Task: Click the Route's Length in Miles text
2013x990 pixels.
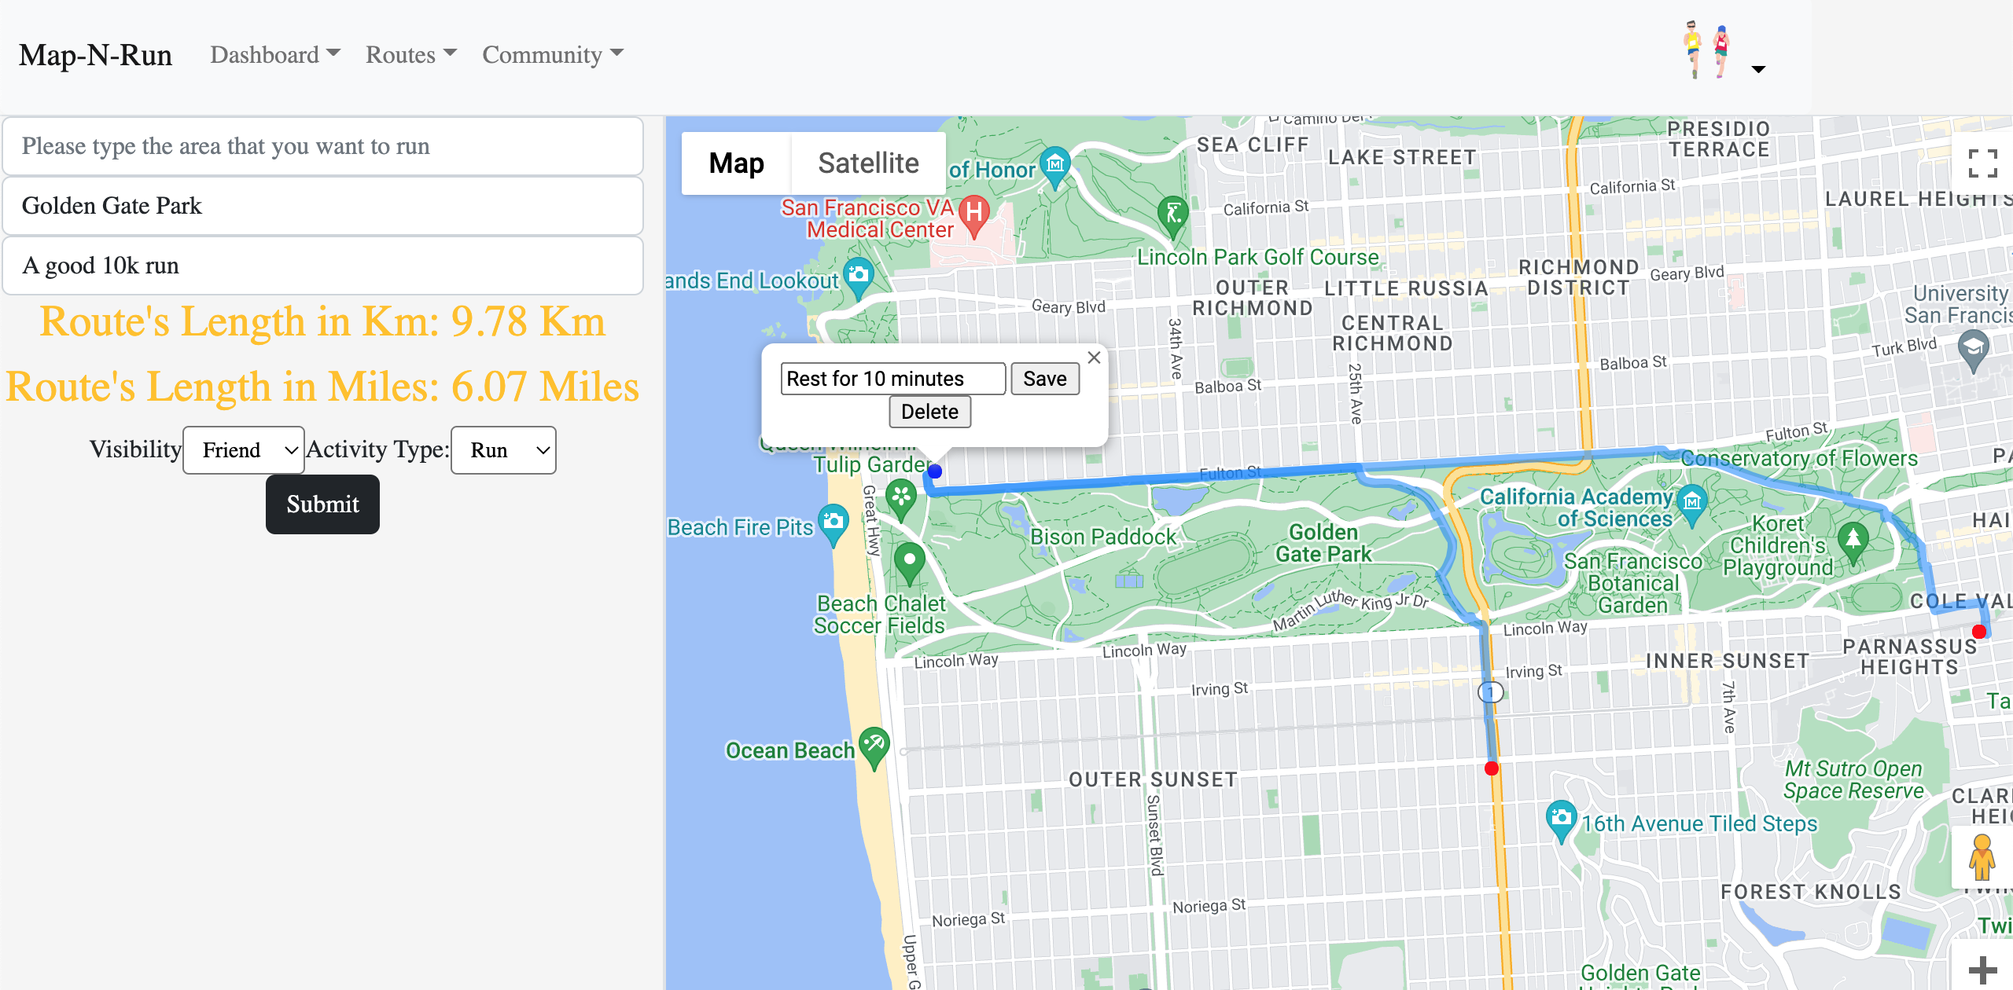Action: 322,387
